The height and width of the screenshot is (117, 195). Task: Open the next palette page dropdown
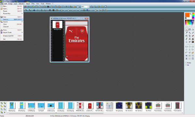192,27
